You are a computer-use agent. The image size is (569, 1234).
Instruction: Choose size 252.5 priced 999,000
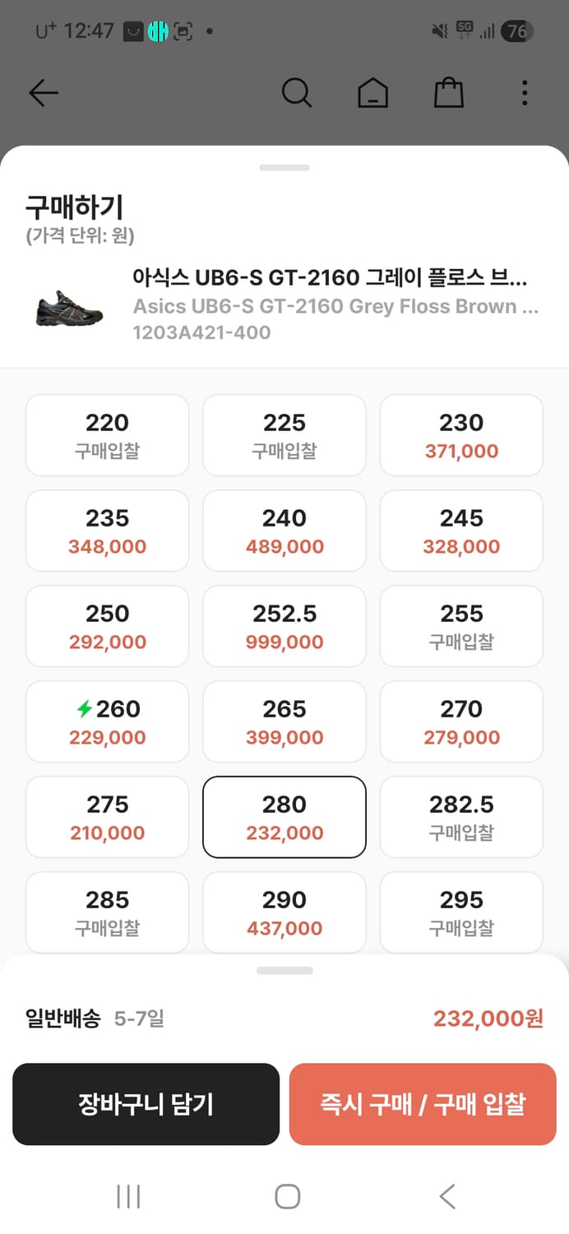[x=284, y=626]
